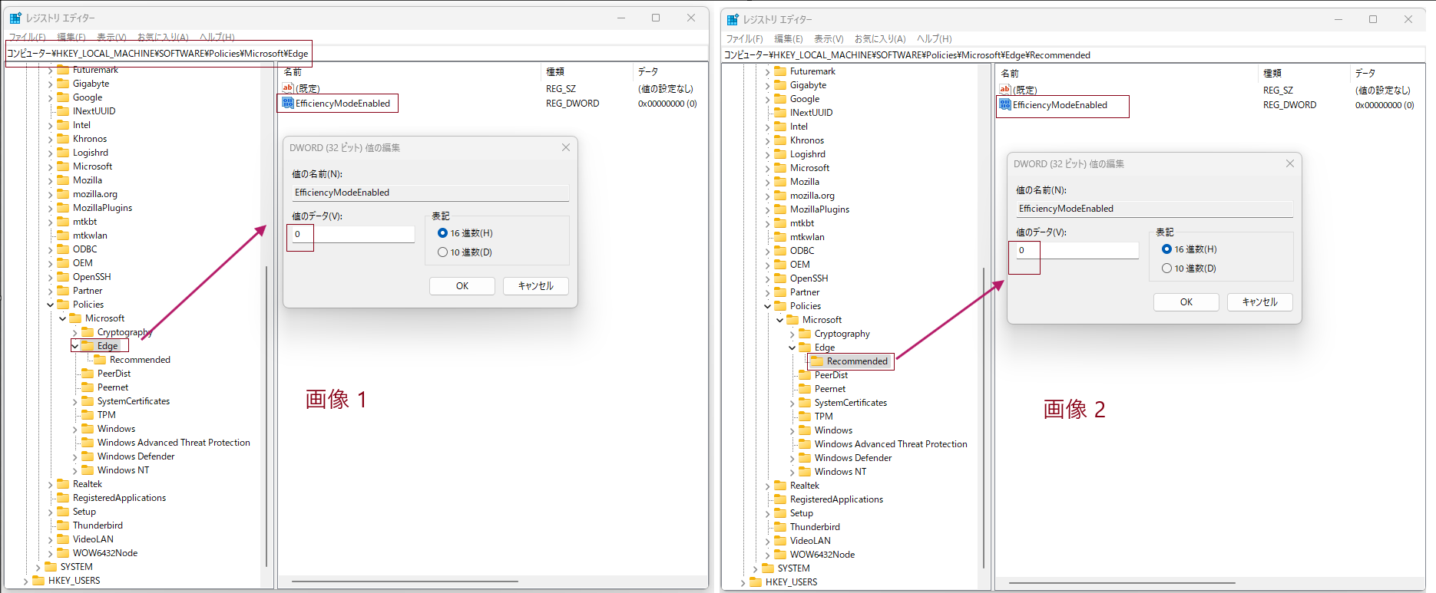Open お気に入り(A) menu in right window
This screenshot has height=593, width=1436.
point(880,38)
